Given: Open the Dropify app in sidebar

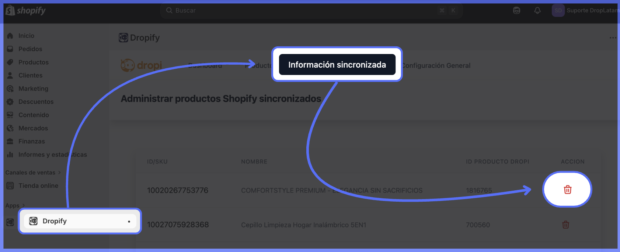Looking at the screenshot, I should (55, 221).
